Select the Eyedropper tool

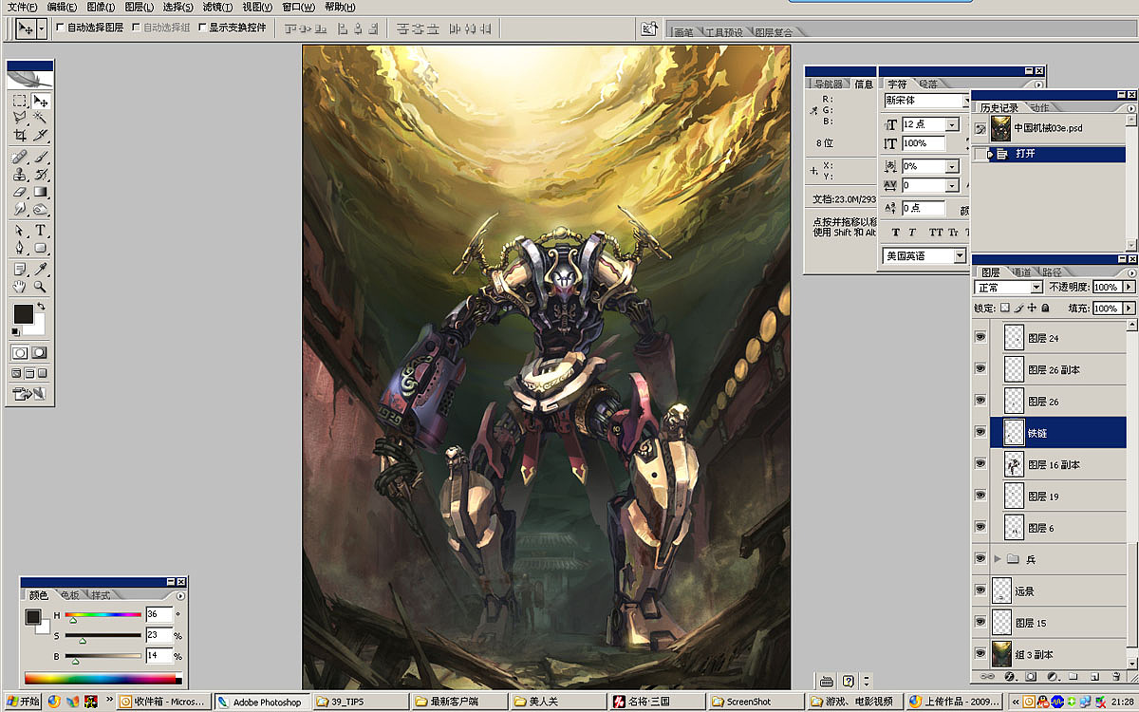tap(41, 269)
